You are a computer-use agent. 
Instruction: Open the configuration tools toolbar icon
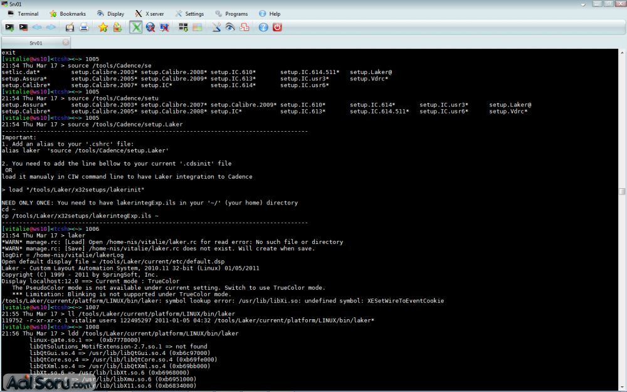(216, 27)
